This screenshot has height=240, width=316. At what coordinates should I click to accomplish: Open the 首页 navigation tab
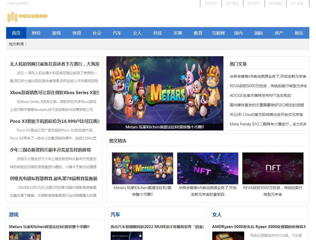(16, 33)
